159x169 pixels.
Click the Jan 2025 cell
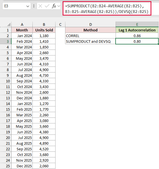(22, 104)
